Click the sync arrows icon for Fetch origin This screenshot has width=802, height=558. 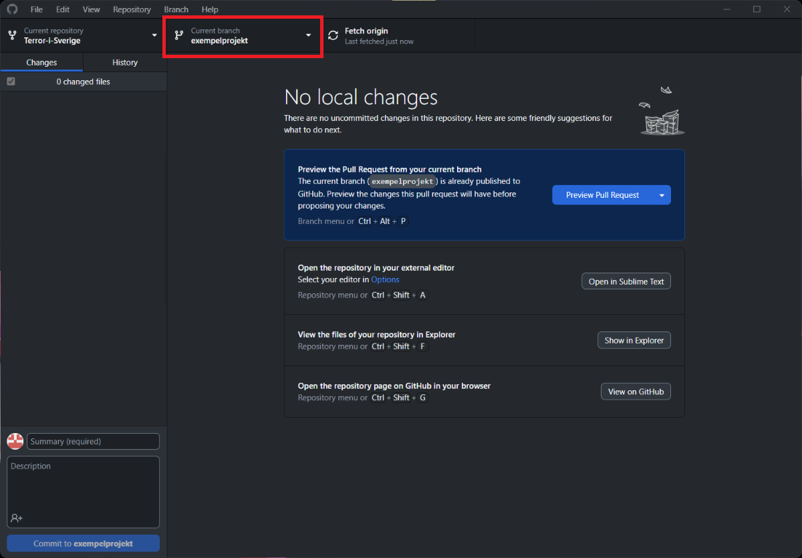[333, 35]
